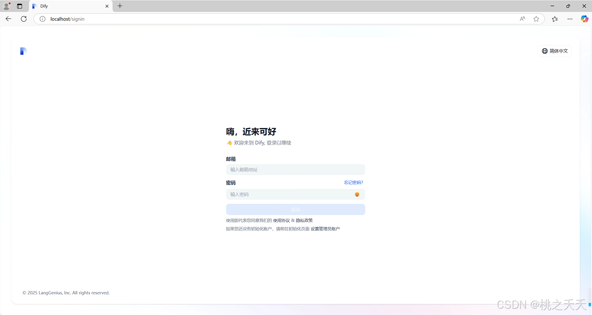
Task: Reload the page with the refresh icon
Action: click(24, 19)
